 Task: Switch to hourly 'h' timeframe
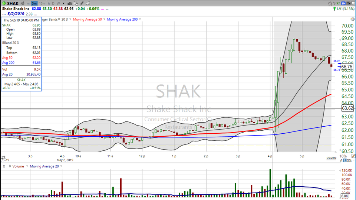[x=49, y=3]
